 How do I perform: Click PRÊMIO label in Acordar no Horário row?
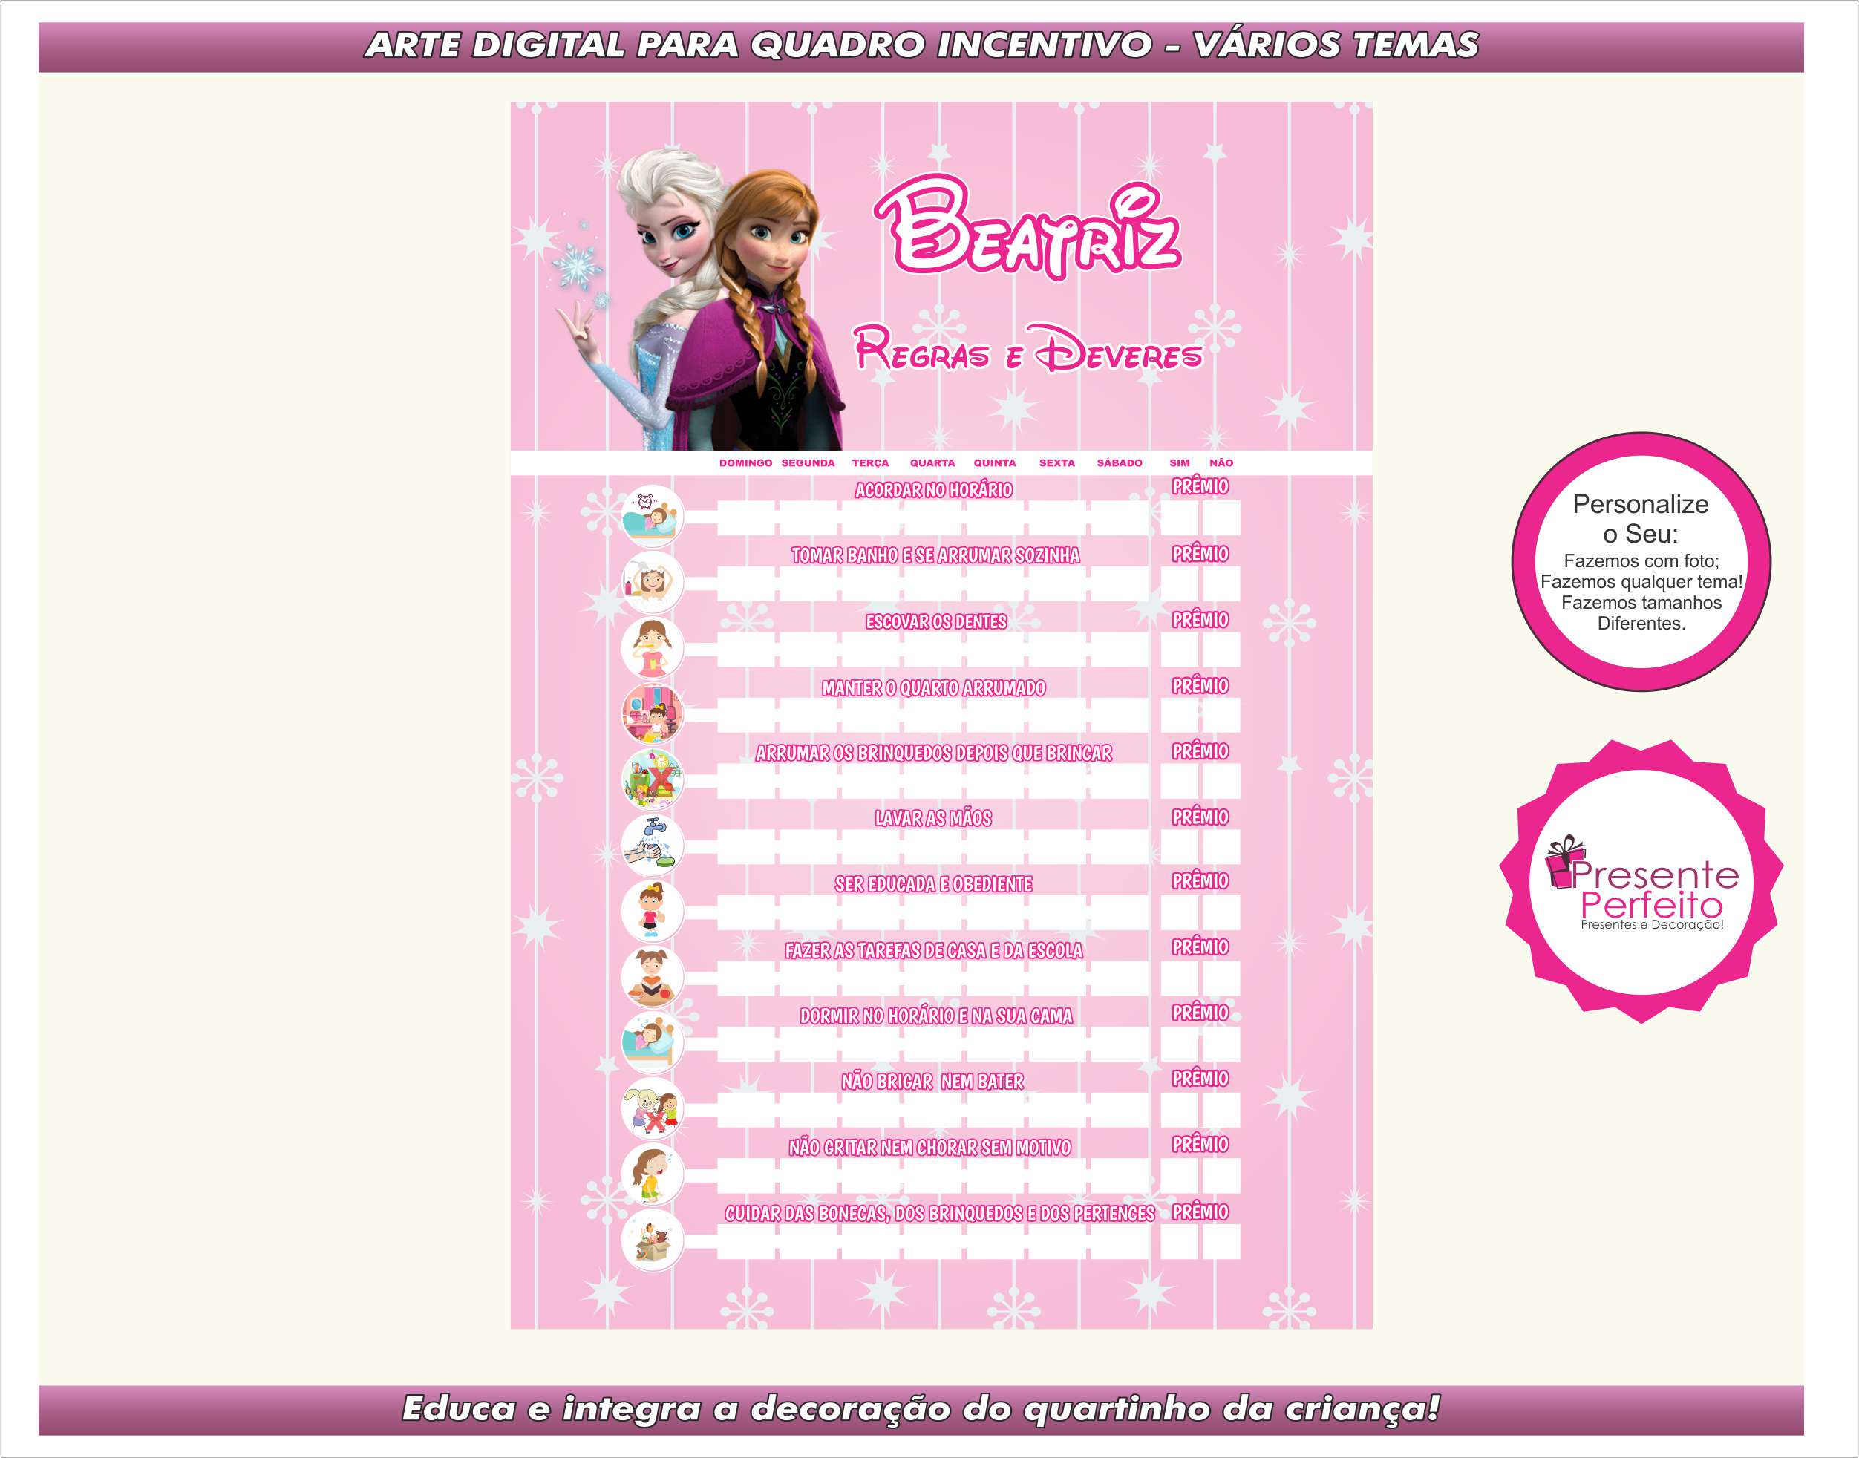tap(1200, 486)
